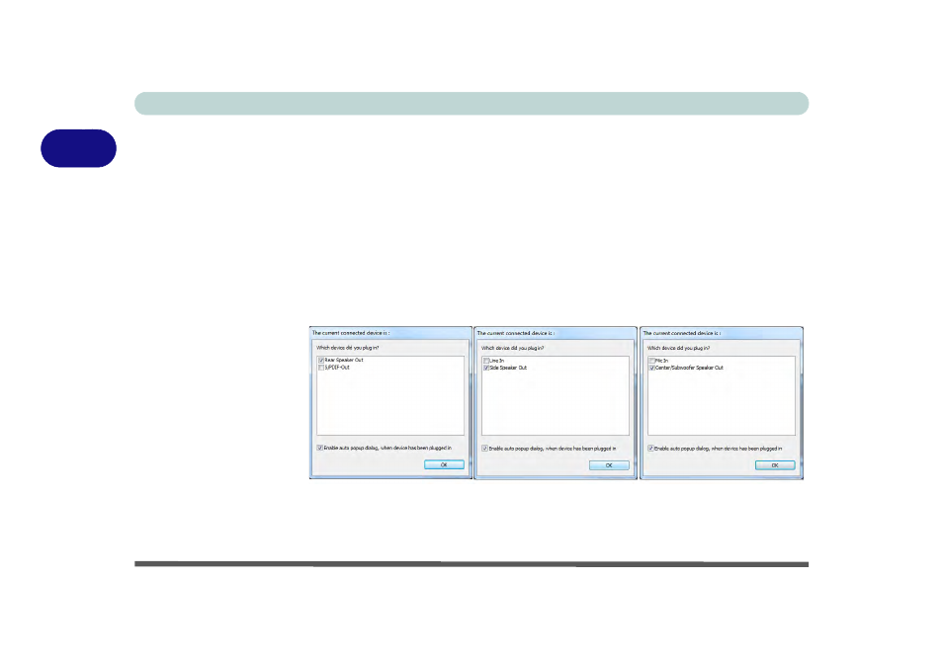Image resolution: width=943 pixels, height=664 pixels.
Task: Disable auto popup in Side Speaker dialog
Action: pyautogui.click(x=484, y=449)
